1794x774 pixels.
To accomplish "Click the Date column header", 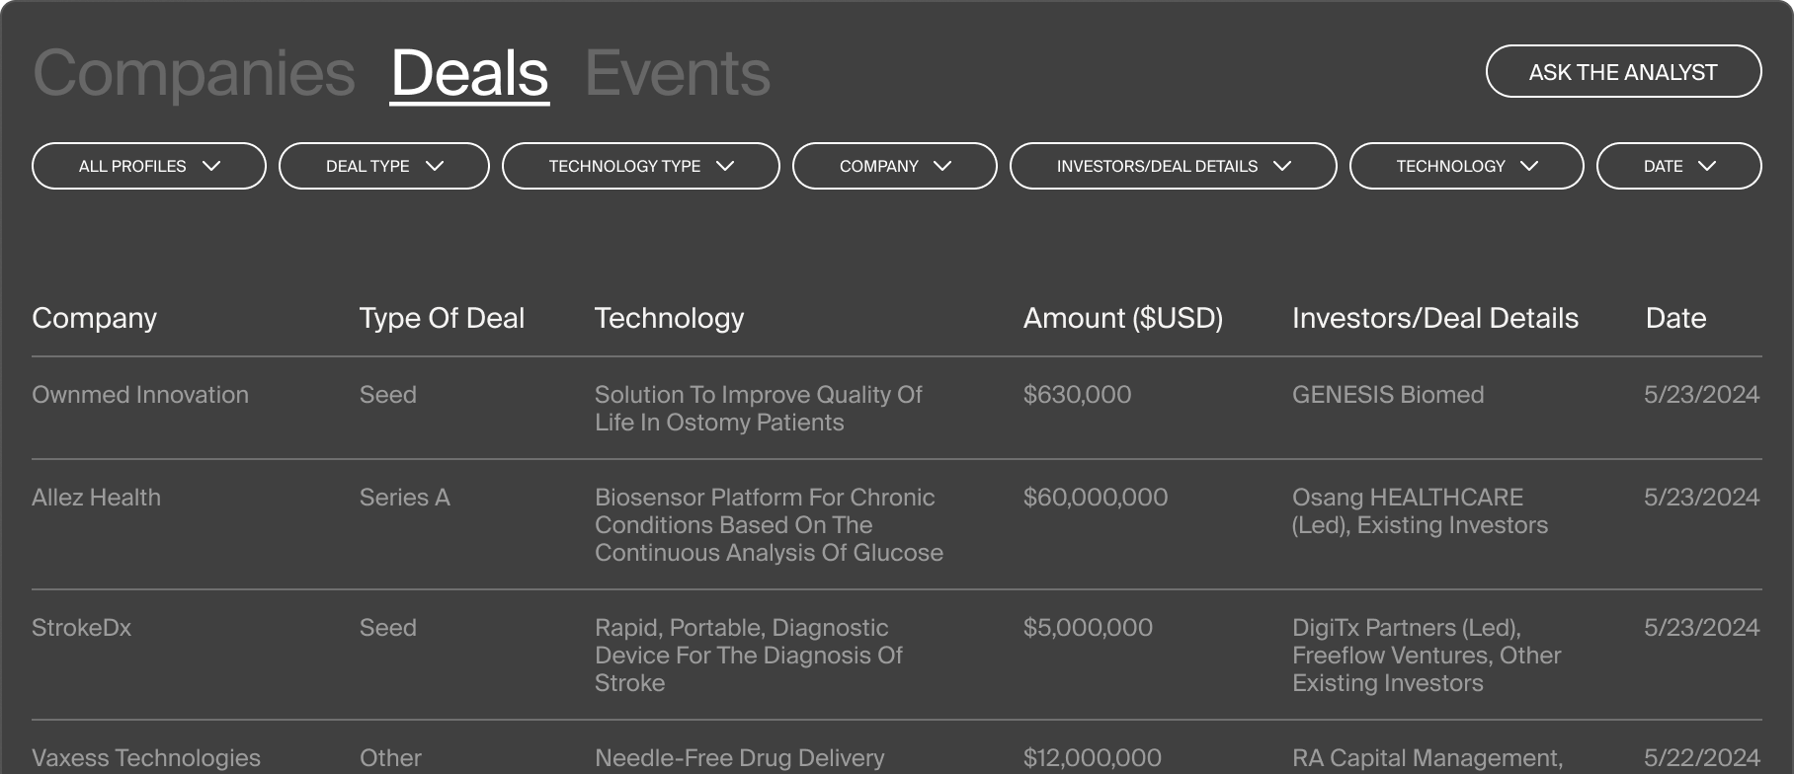I will click(1675, 318).
